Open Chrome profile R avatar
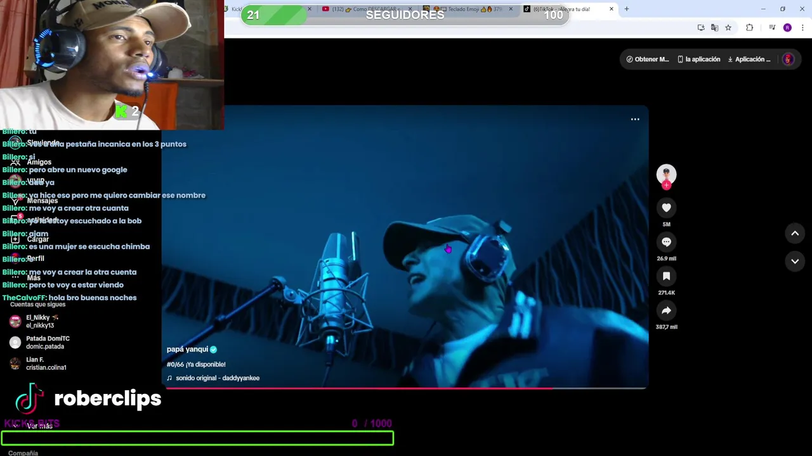Screen dimensions: 812x456 coord(787,28)
